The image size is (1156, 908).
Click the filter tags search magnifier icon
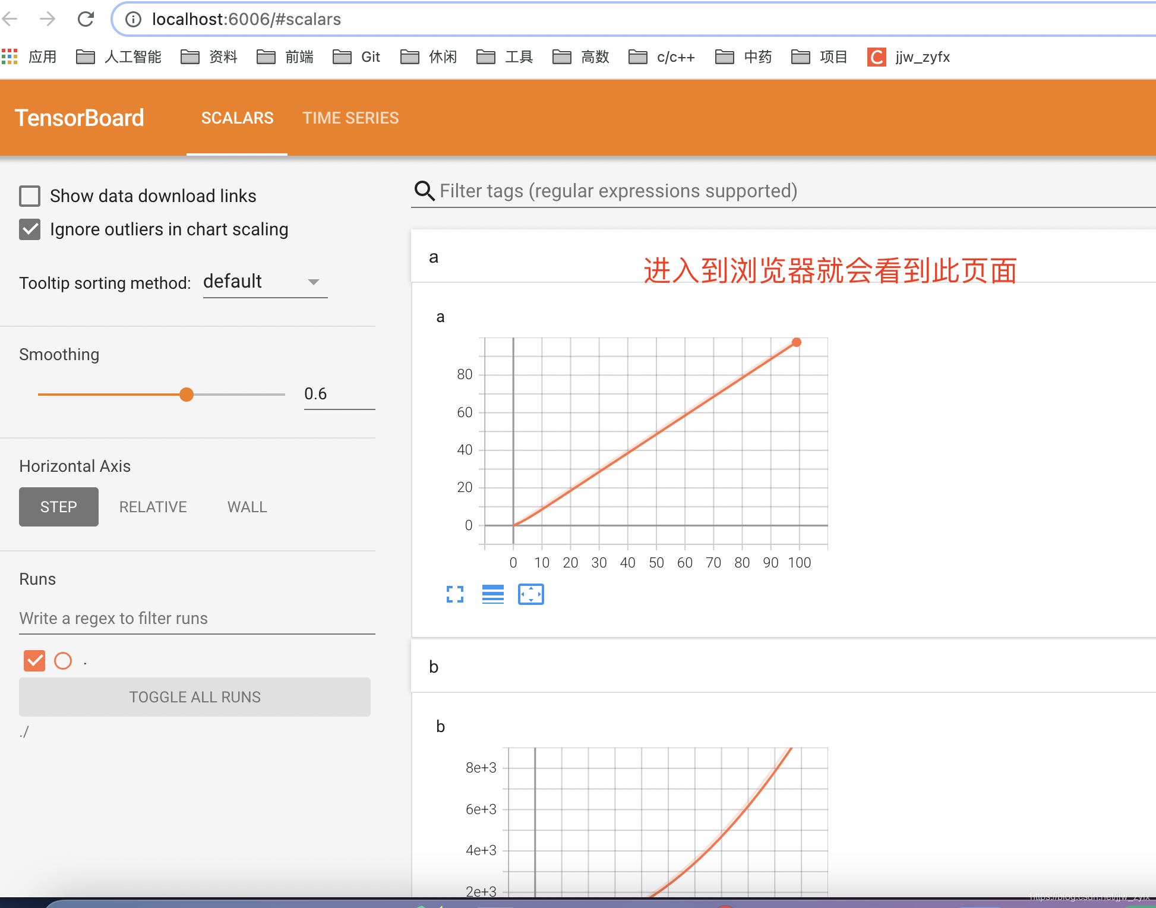(424, 191)
